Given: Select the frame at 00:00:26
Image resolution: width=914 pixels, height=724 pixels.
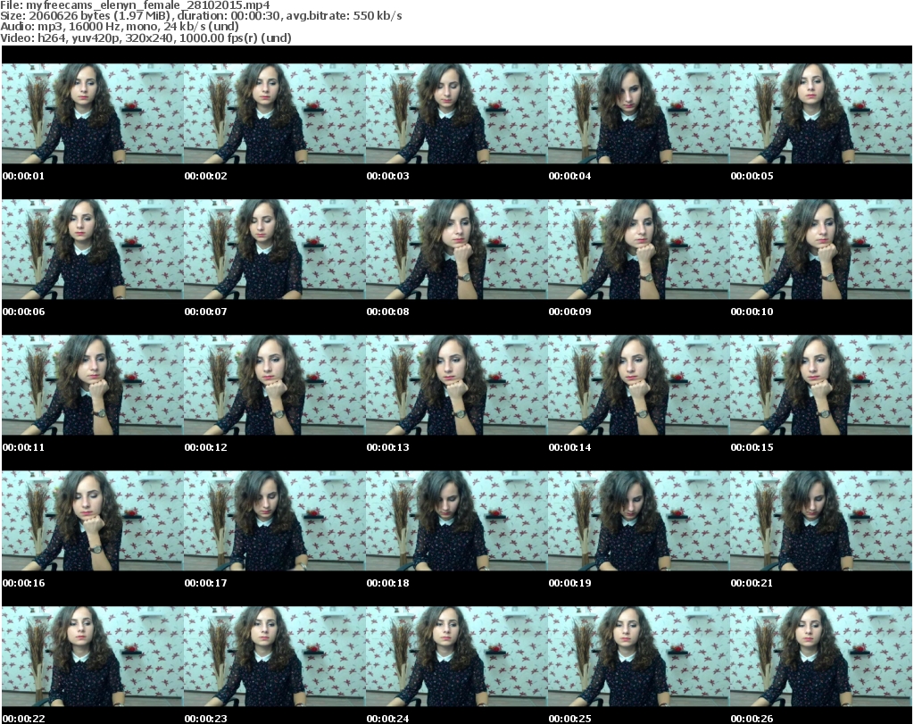Looking at the screenshot, I should click(821, 657).
